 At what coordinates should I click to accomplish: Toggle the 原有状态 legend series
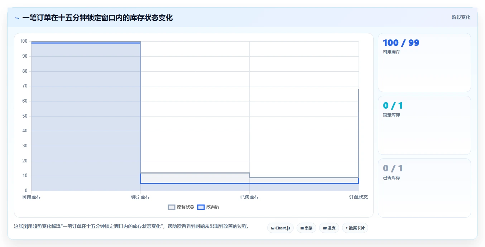181,207
